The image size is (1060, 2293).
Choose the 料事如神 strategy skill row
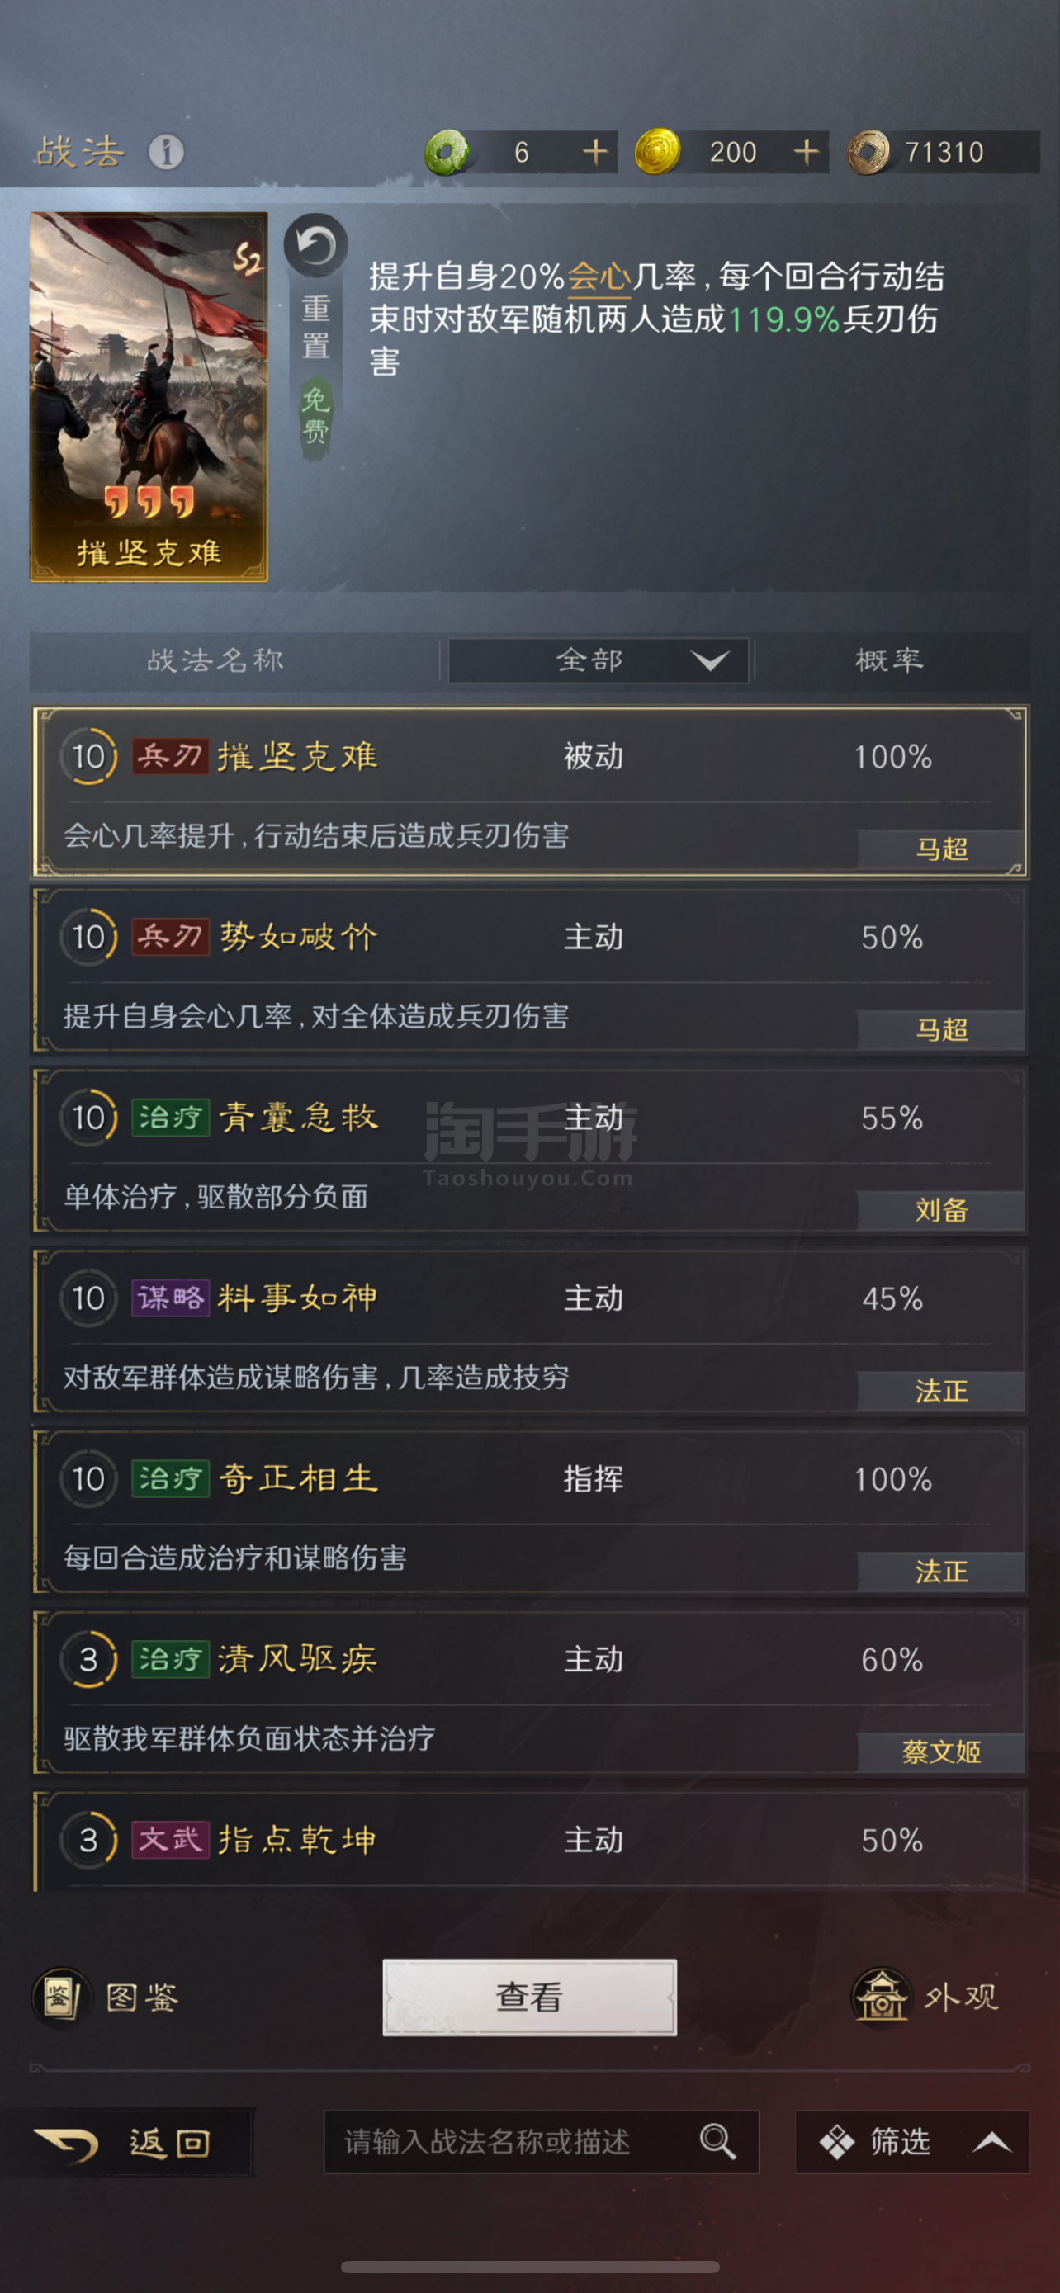[528, 1332]
